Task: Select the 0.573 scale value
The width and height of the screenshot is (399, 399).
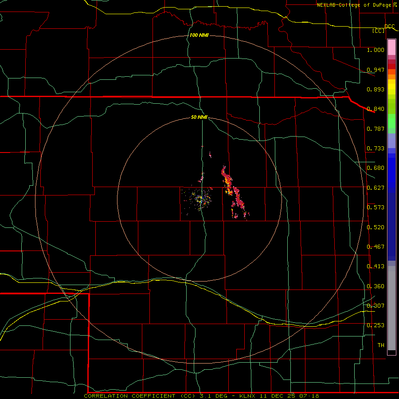Action: pos(376,207)
